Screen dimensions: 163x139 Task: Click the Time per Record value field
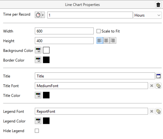[90, 15]
